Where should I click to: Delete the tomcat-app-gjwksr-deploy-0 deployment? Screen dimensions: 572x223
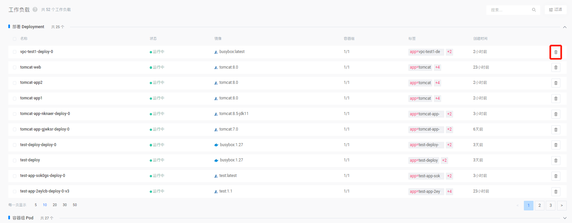pos(556,130)
